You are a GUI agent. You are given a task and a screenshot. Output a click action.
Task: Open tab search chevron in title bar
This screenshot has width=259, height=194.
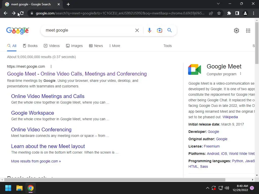(218, 4)
